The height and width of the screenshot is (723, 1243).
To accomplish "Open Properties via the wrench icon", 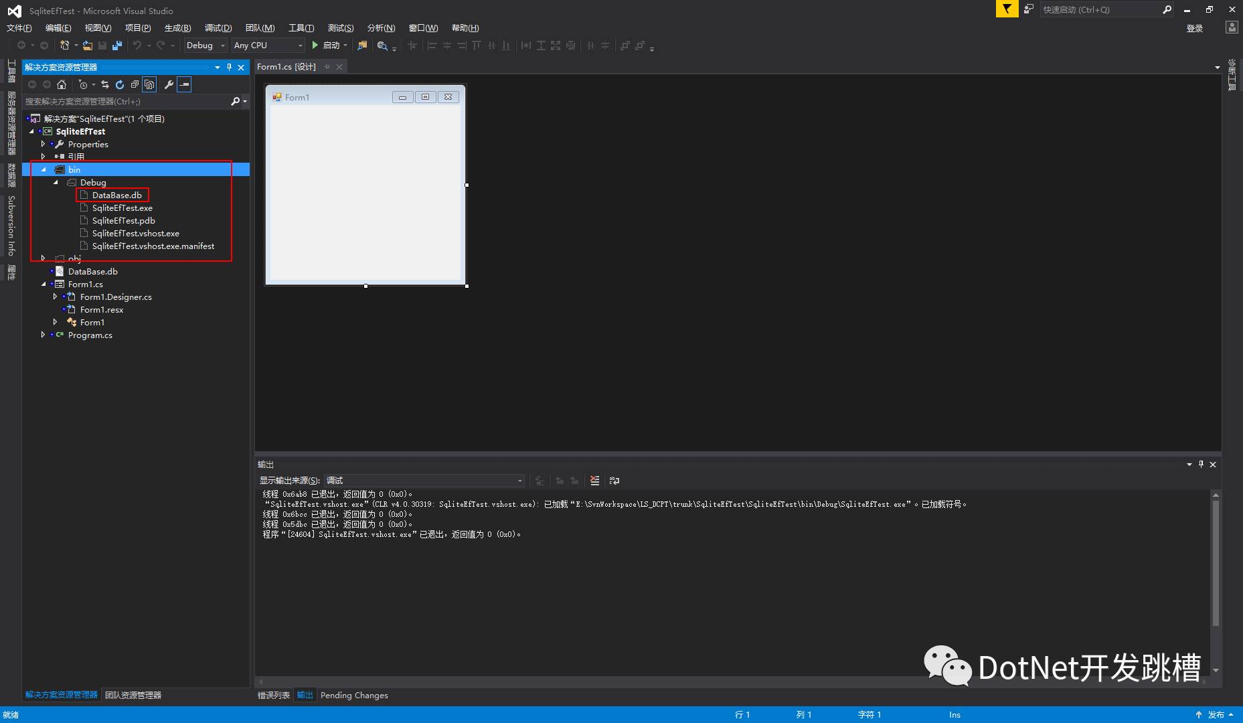I will [169, 84].
